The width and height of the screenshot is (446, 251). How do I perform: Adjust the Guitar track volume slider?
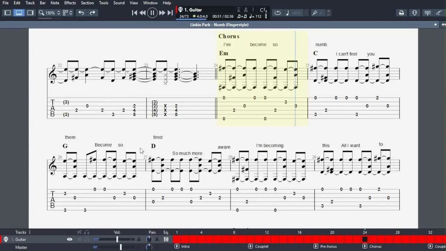pos(114,239)
